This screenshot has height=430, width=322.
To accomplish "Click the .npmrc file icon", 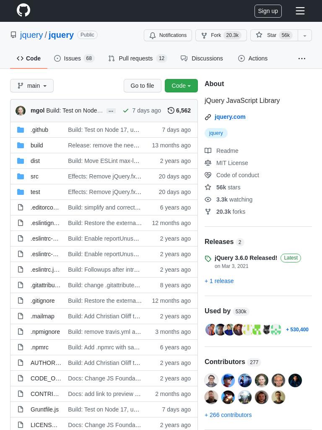I will 21,347.
